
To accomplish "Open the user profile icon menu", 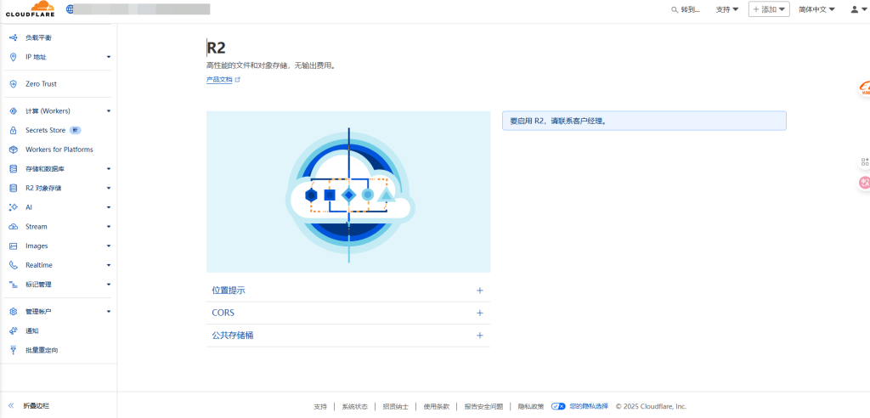I will pos(858,9).
